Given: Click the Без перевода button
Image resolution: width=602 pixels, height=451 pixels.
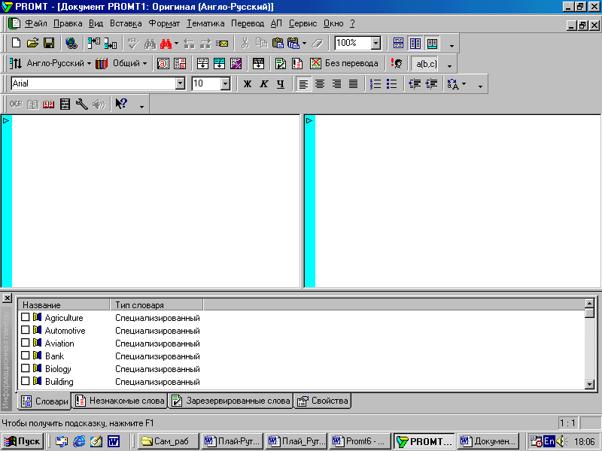Looking at the screenshot, I should (x=345, y=63).
